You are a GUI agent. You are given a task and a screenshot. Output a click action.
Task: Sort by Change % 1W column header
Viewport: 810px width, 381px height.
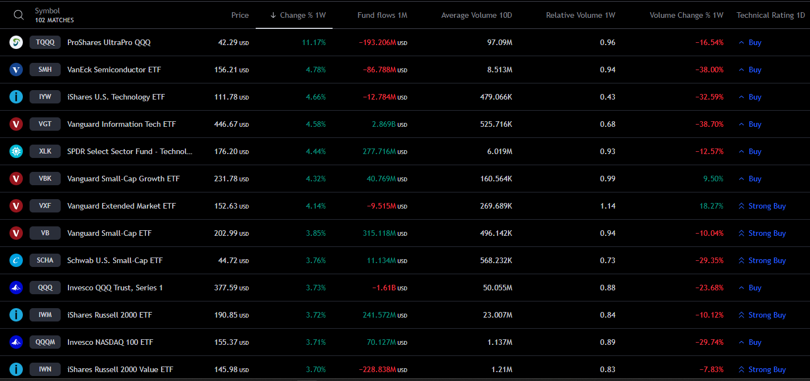298,15
